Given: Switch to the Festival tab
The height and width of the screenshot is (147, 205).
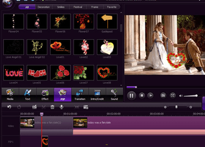Looking at the screenshot, I should 78,7.
